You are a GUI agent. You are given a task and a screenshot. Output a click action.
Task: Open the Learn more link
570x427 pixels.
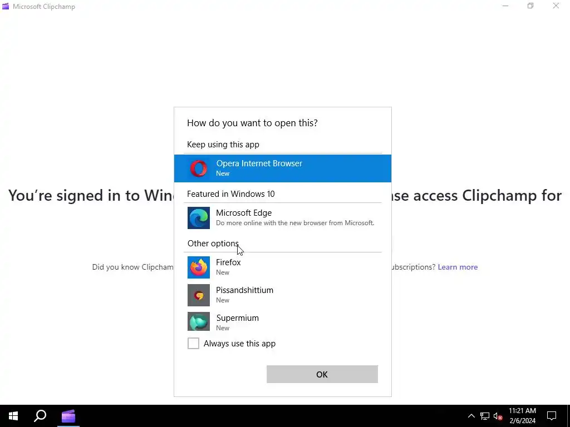tap(458, 267)
